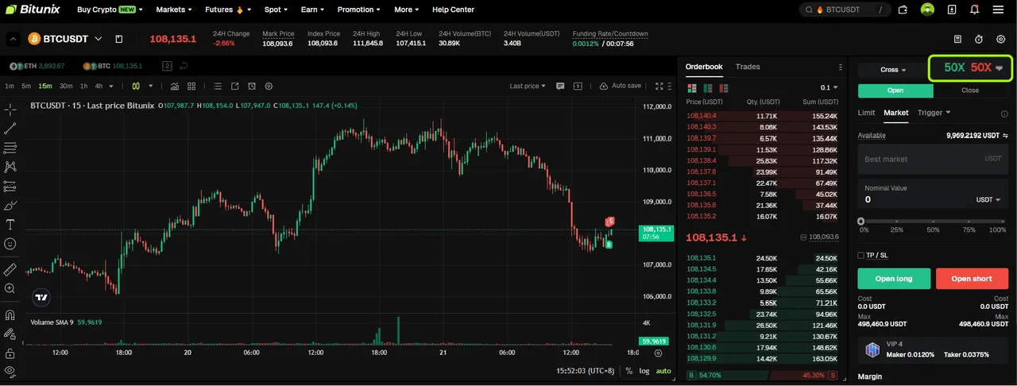Click the TradingView logo on chart
The height and width of the screenshot is (386, 1017).
(41, 298)
